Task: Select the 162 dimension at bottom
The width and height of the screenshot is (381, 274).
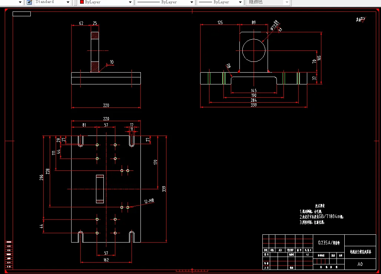Action: pyautogui.click(x=106, y=260)
